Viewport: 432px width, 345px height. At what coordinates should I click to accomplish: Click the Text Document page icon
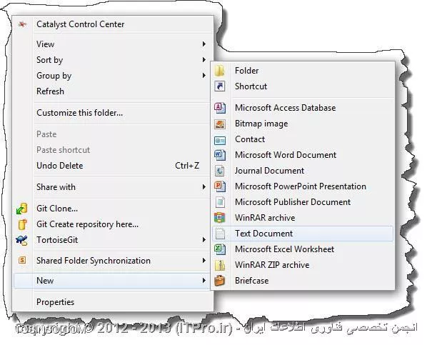(220, 234)
